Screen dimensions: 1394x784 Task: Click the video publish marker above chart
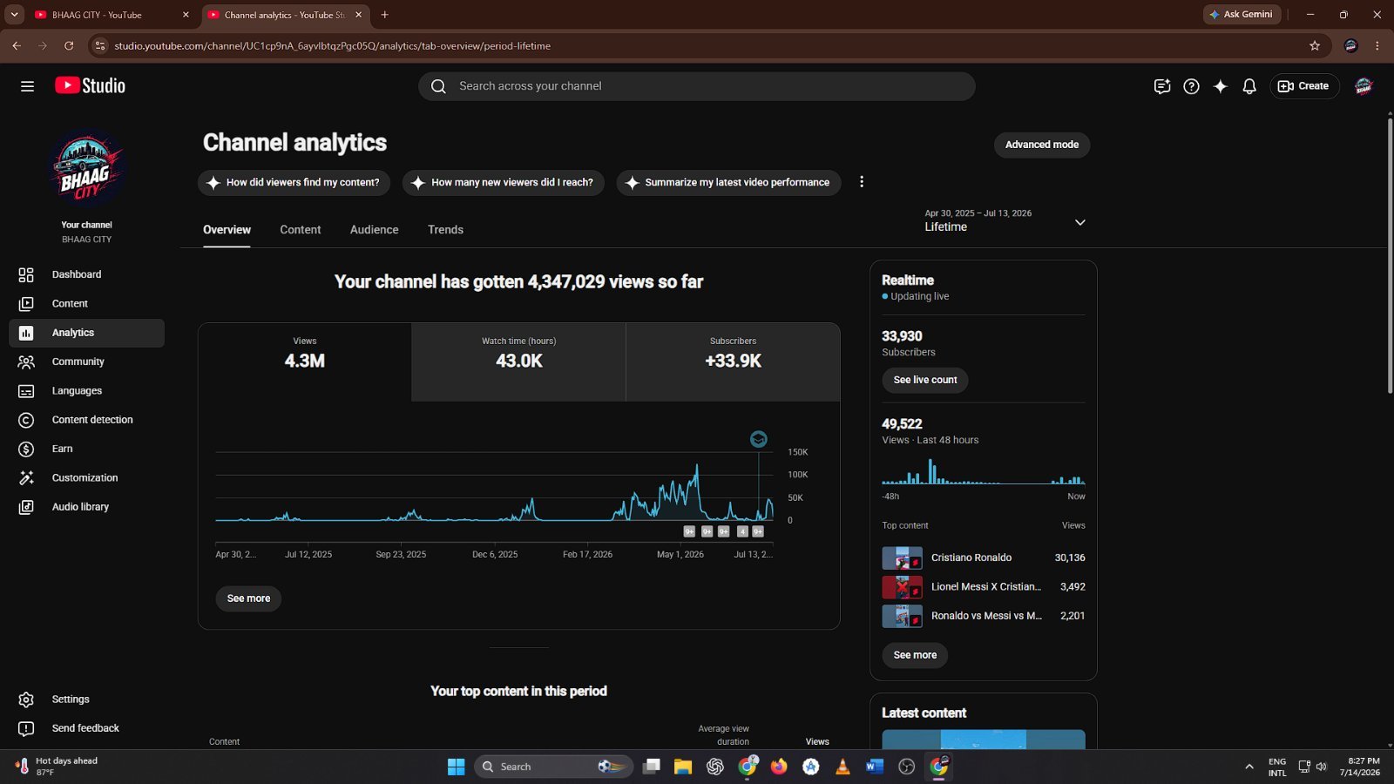[759, 439]
